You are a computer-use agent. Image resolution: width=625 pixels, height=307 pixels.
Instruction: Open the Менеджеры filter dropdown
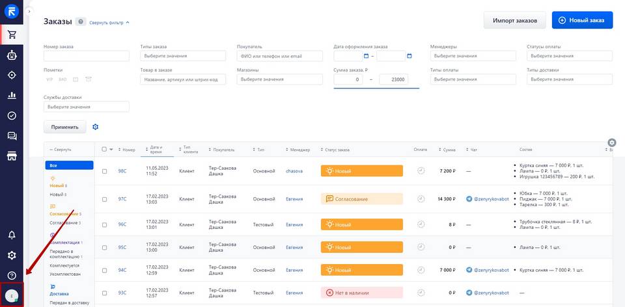pos(473,56)
